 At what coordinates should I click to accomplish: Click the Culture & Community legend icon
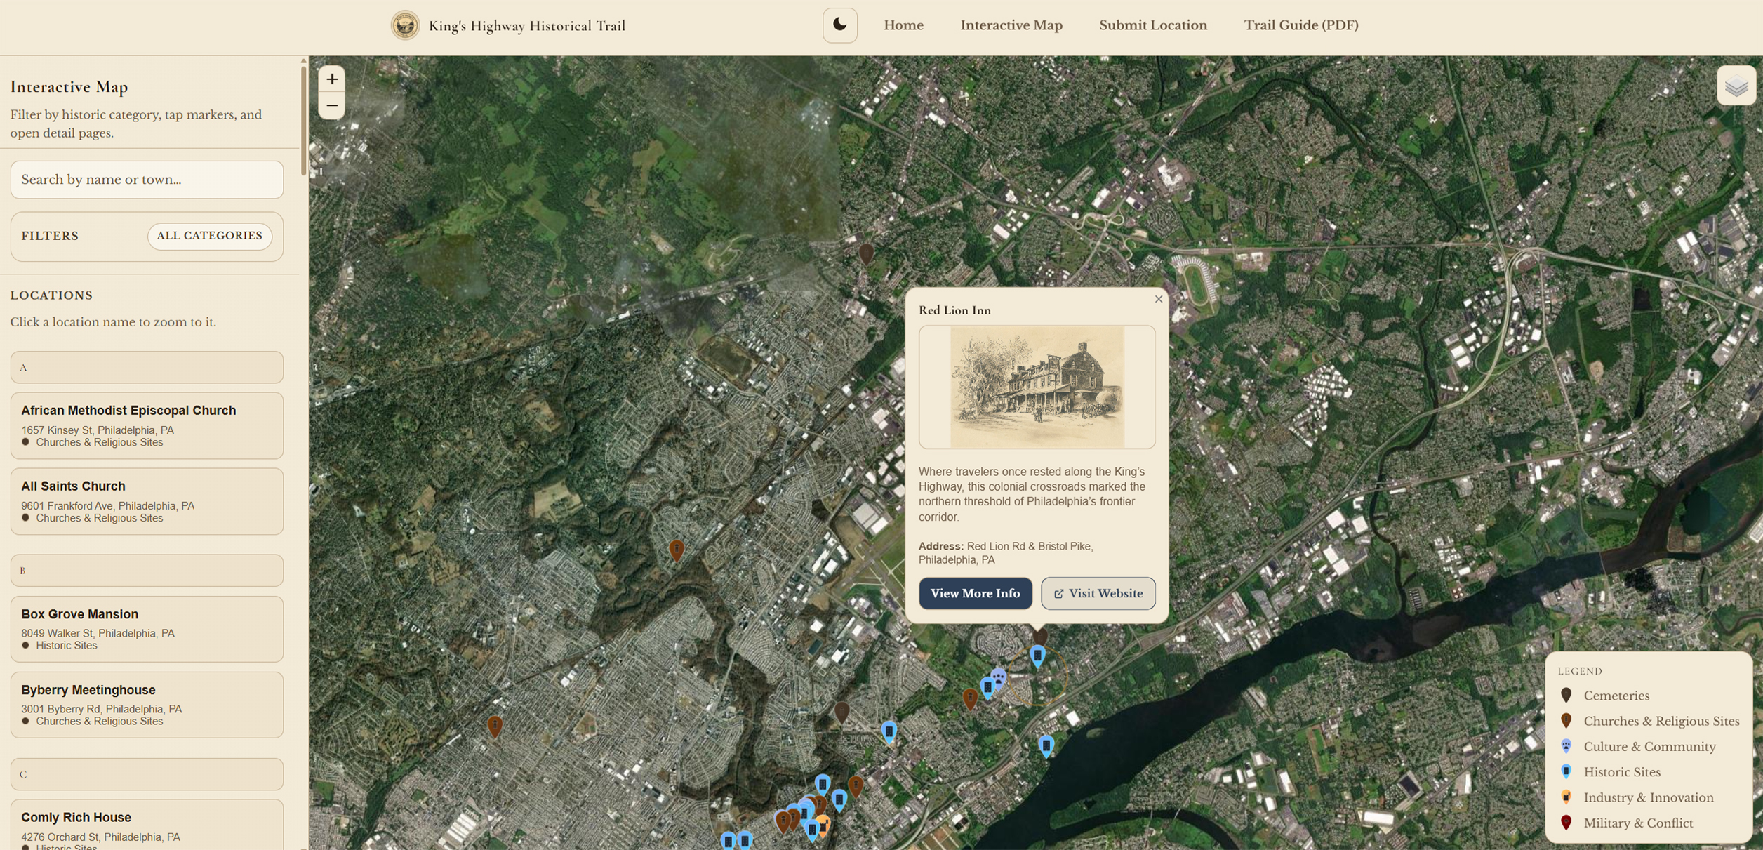tap(1566, 746)
